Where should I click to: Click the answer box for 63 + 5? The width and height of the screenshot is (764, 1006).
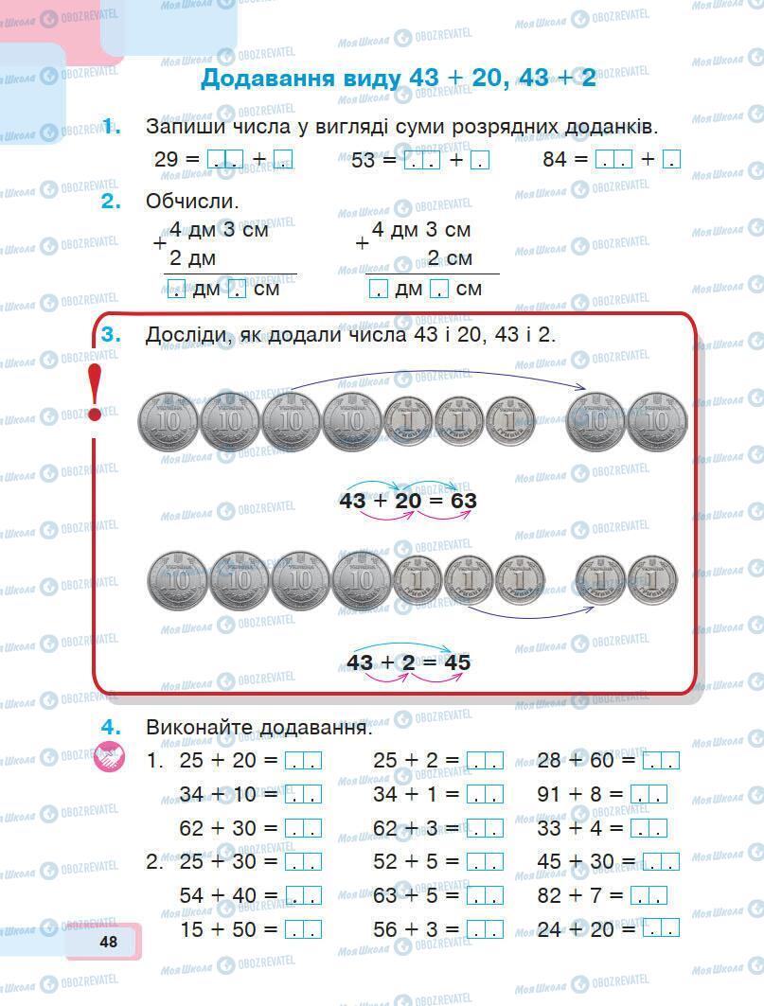(485, 895)
